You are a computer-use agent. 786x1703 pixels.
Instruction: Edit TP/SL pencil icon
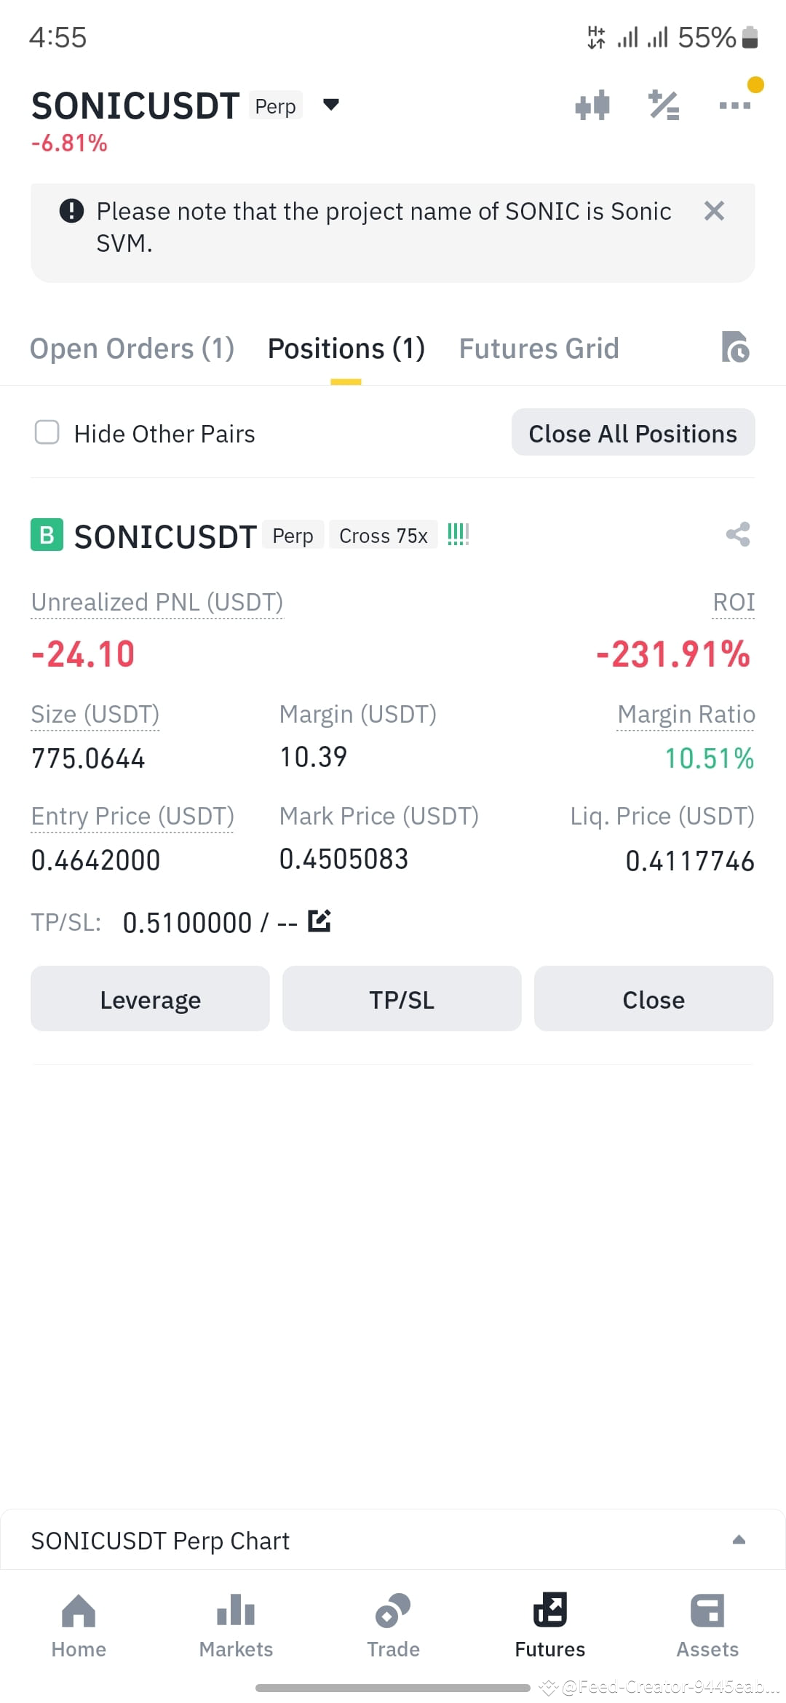click(319, 921)
